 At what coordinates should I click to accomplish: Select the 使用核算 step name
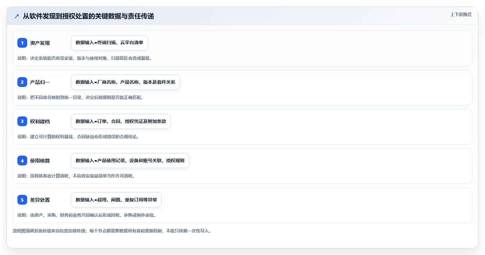[x=40, y=161]
